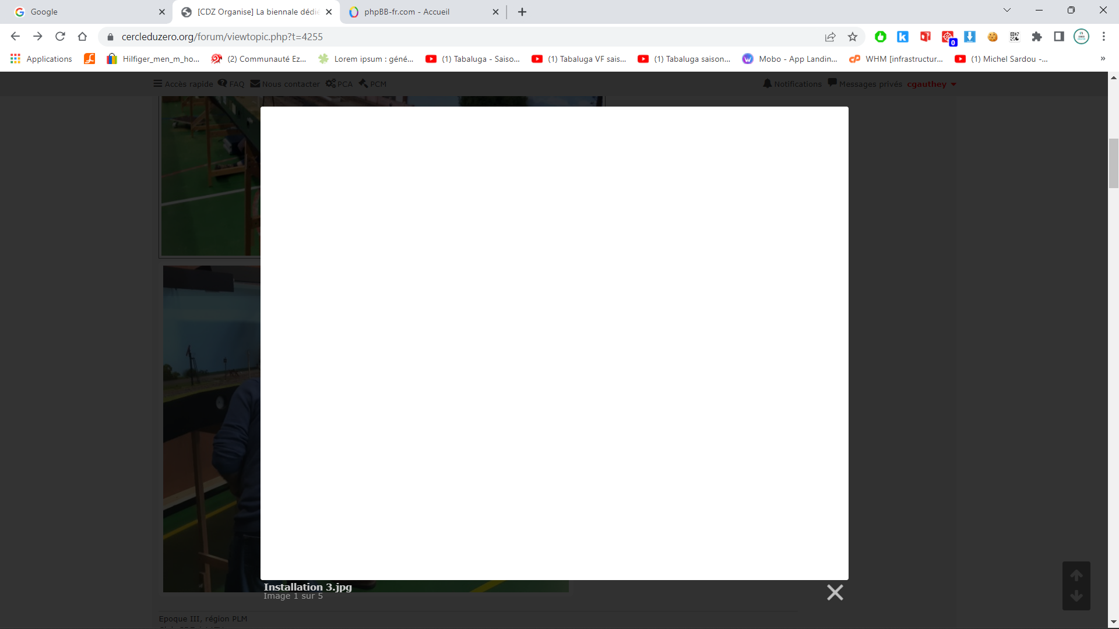Open the tab search dropdown arrow
The height and width of the screenshot is (629, 1119).
pos(1007,10)
